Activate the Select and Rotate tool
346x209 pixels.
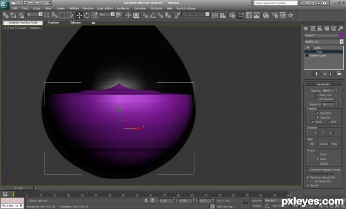click(86, 15)
